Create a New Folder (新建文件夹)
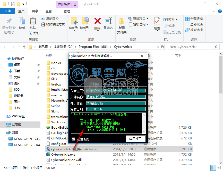Viewport: 223px width, 171px height. [122, 25]
